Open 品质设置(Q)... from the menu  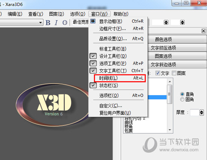tap(118, 38)
